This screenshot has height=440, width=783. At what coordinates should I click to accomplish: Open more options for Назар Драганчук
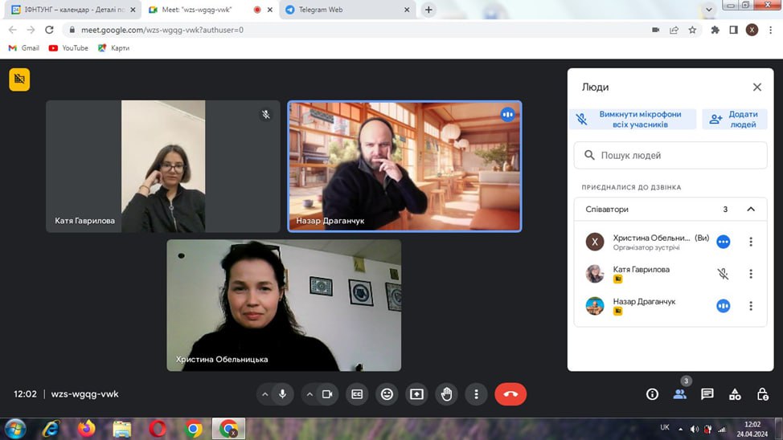click(x=751, y=306)
